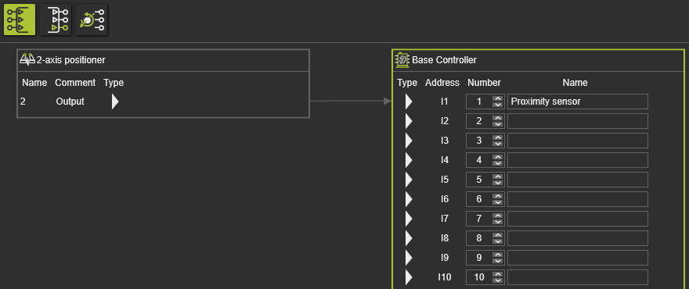
Task: Decrease the I3 number with the down arrow
Action: click(497, 144)
